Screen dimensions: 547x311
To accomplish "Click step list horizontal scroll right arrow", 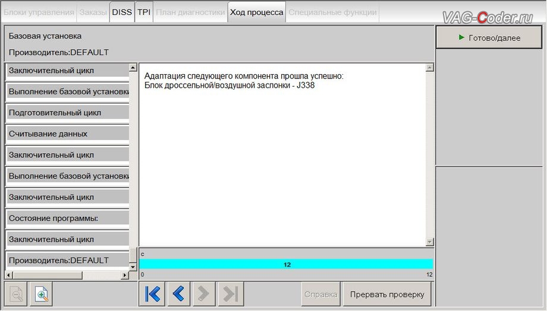I will (x=124, y=275).
